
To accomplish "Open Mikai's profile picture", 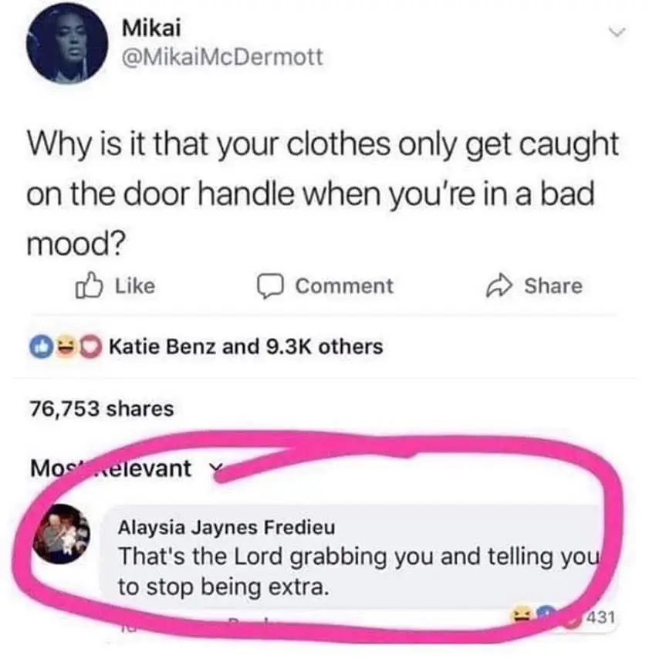I will tap(67, 43).
